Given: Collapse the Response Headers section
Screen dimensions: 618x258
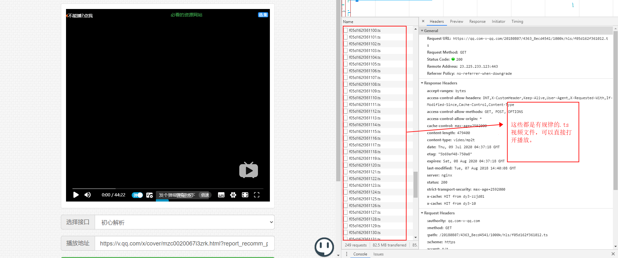Looking at the screenshot, I should tap(440, 83).
